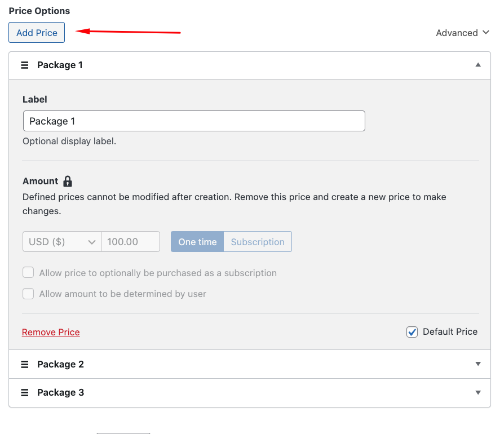This screenshot has width=500, height=434.
Task: Expand Package 2 with its arrow
Action: [478, 364]
